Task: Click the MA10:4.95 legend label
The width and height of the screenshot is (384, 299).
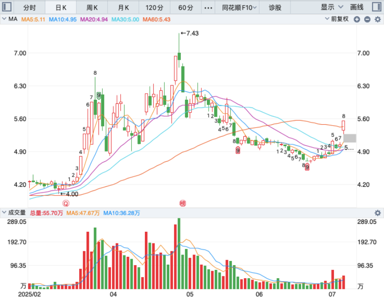Action: click(63, 19)
